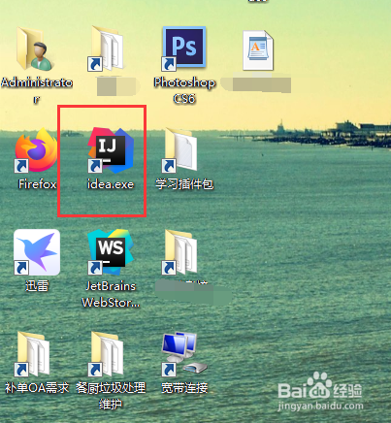Click the "JetBrains WebStor..." label text
Image resolution: width=391 pixels, height=423 pixels.
click(x=111, y=294)
